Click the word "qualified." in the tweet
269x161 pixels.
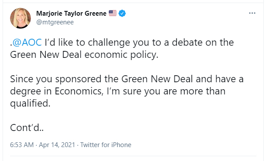[x=30, y=104]
